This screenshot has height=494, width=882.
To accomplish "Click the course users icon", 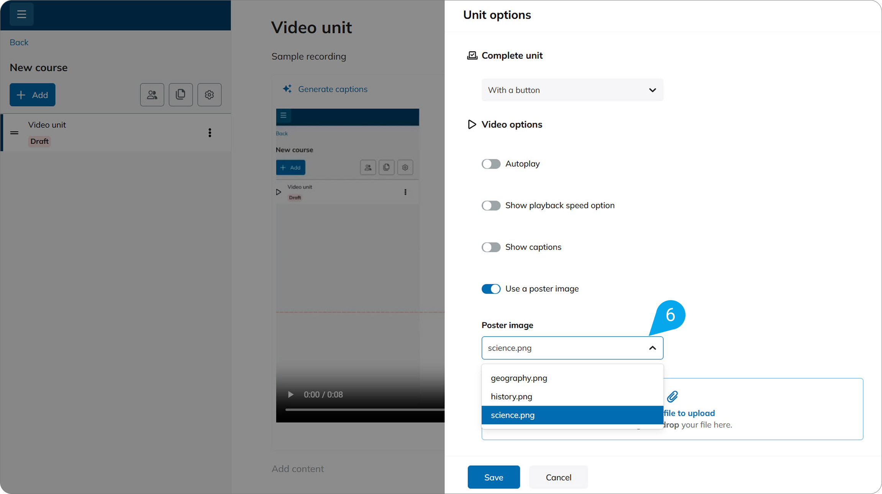I will (152, 95).
